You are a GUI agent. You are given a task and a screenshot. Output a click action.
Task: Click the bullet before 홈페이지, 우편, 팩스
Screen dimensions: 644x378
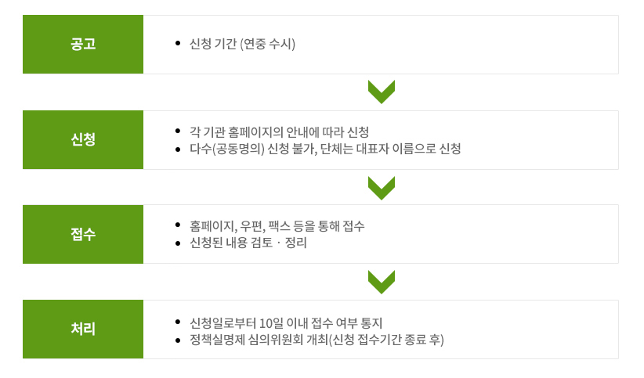[x=179, y=225]
